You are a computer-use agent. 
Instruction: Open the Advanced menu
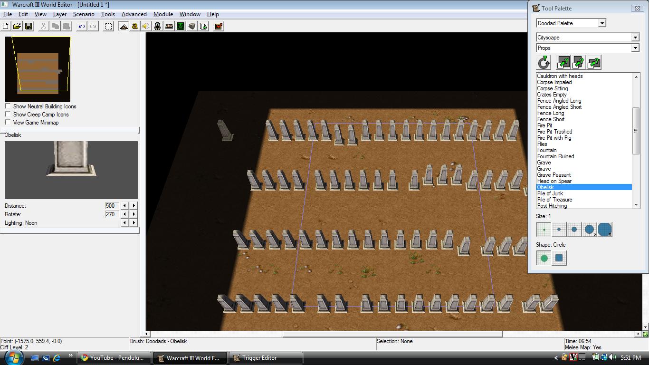(134, 14)
